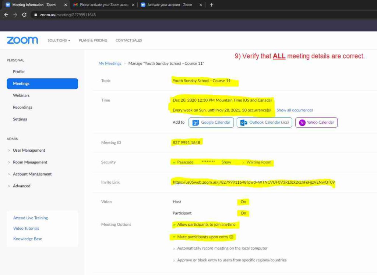This screenshot has height=275, width=377.
Task: Click the checkmark next to Mute participants upon entry
Action: pyautogui.click(x=174, y=237)
